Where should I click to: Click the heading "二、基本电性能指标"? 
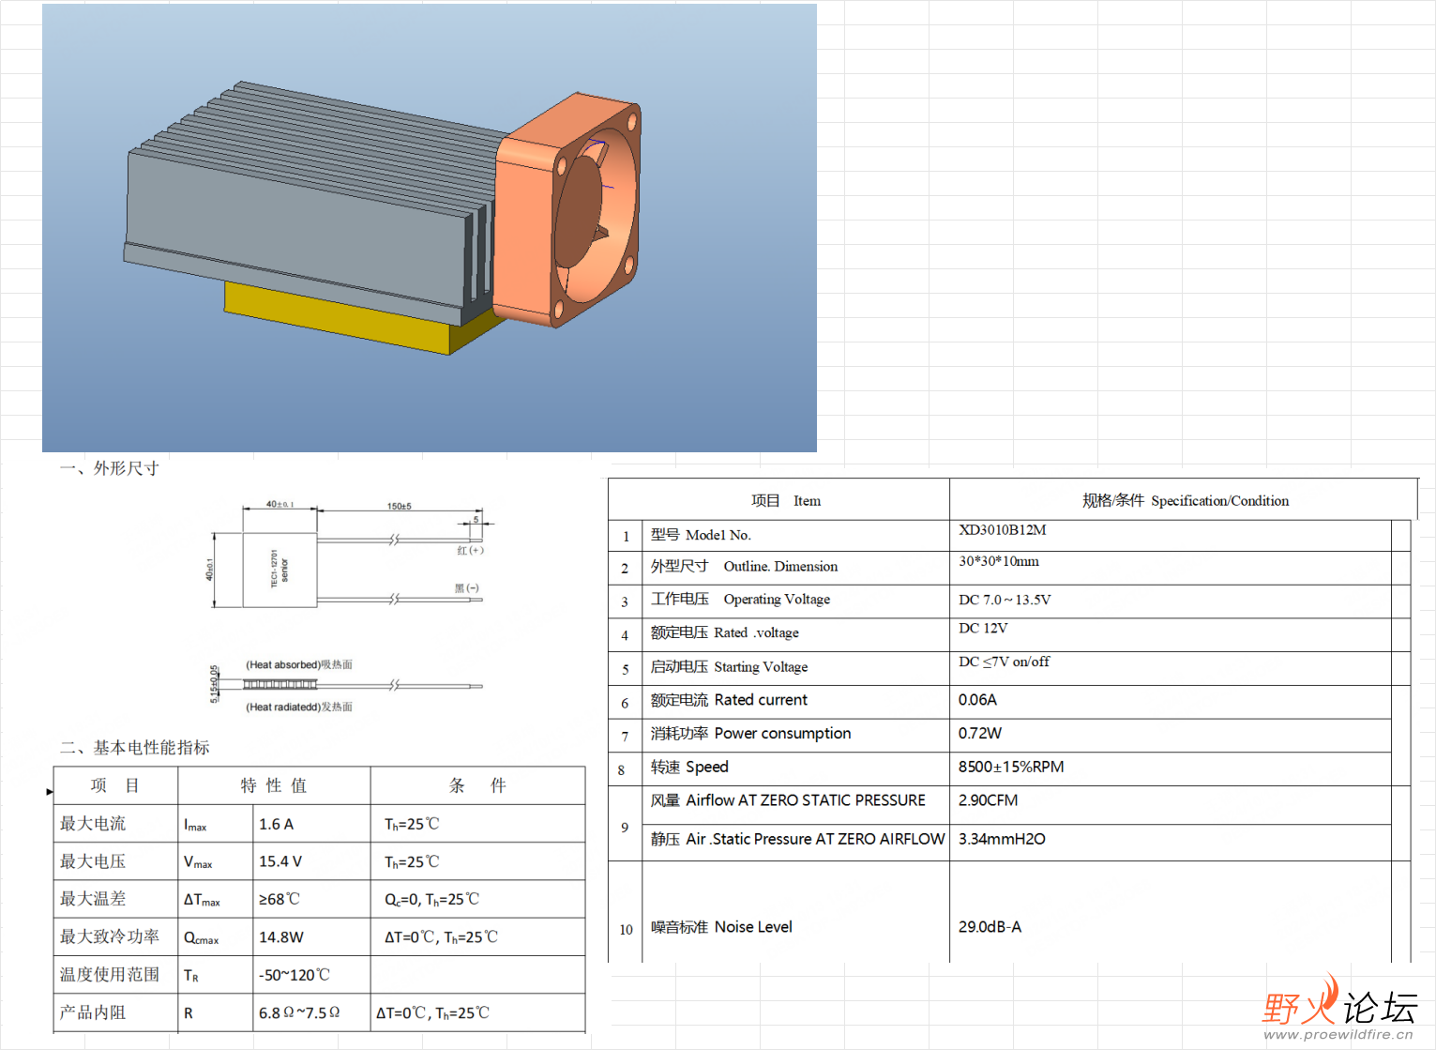[x=135, y=747]
